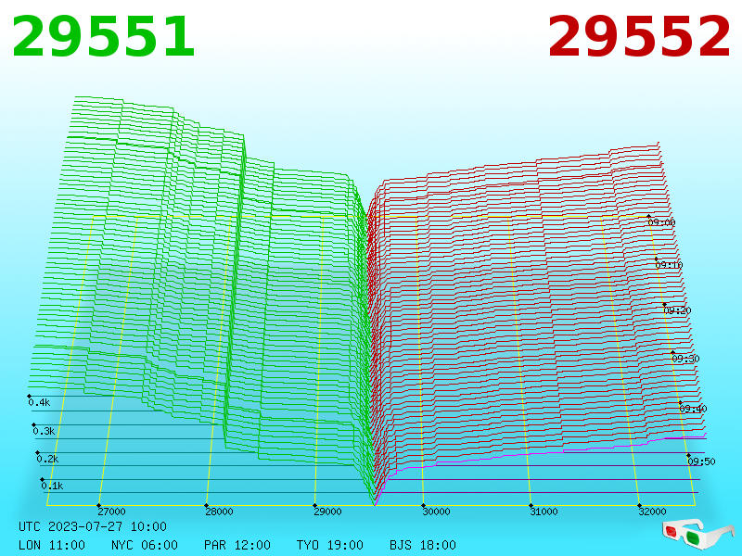Click the 09:20 time axis label
This screenshot has width=742, height=556.
(x=677, y=310)
